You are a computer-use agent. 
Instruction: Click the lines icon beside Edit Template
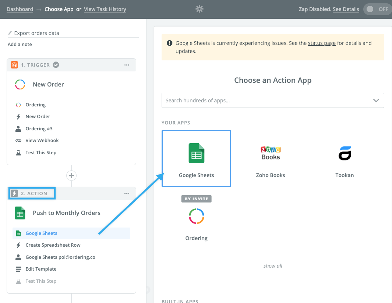pos(18,269)
